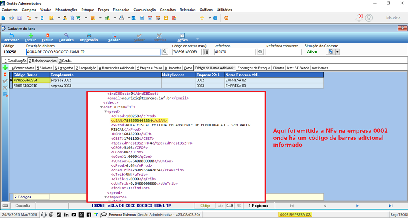The height and width of the screenshot is (218, 408).
Task: Open the Relatórios menu
Action: (188, 10)
